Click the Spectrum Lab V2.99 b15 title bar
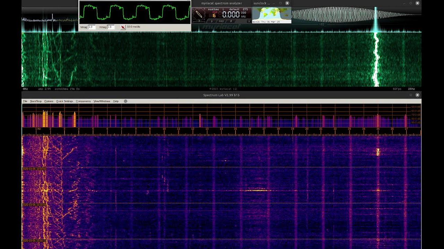This screenshot has width=444, height=249. 221,95
